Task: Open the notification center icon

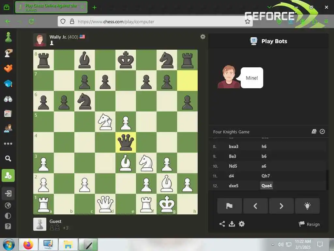Action: (320, 244)
